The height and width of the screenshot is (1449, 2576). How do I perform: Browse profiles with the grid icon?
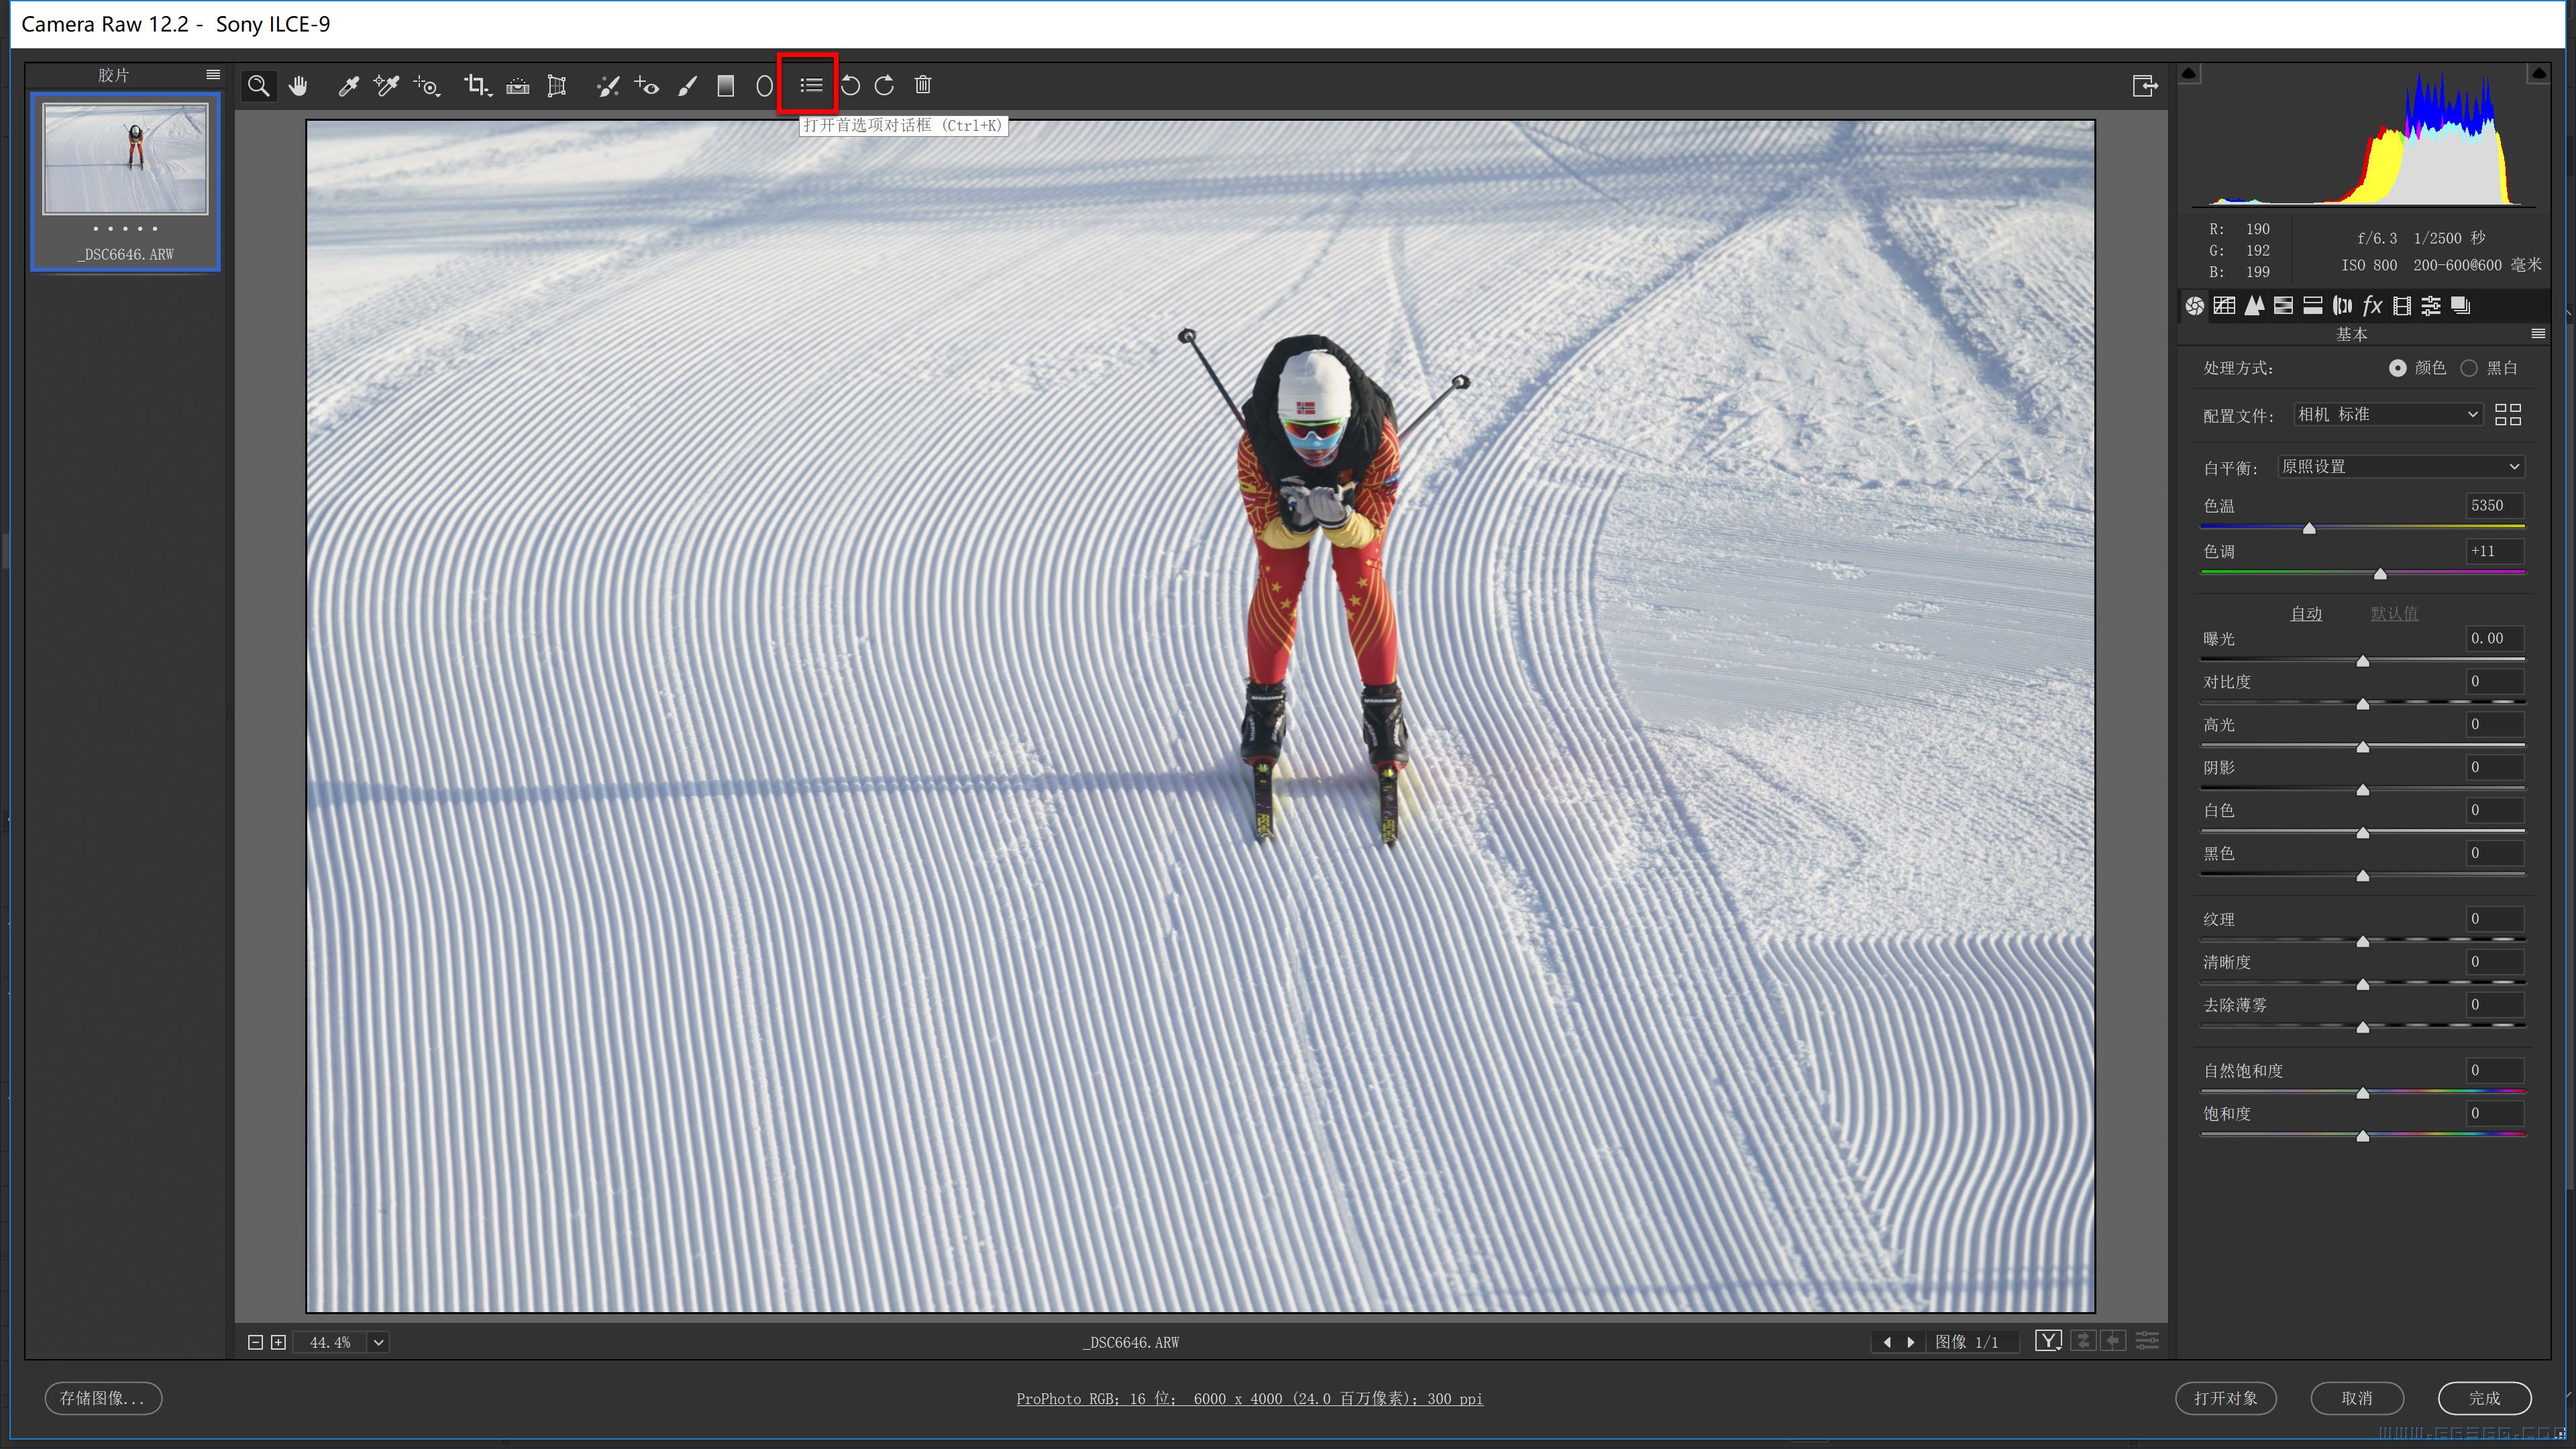pos(2508,414)
